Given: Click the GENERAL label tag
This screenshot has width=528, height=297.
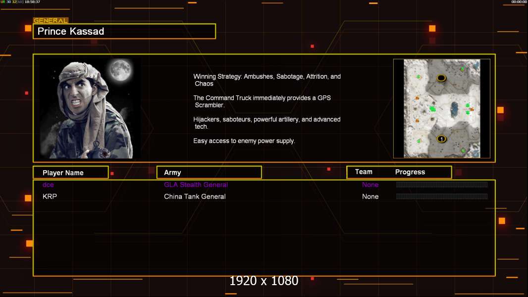Looking at the screenshot, I should (x=51, y=20).
